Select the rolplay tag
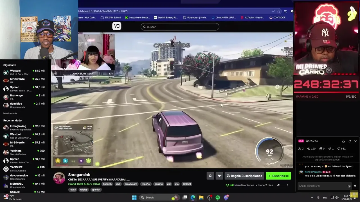Image resolution: width=360 pixels, height=202 pixels. pyautogui.click(x=84, y=190)
